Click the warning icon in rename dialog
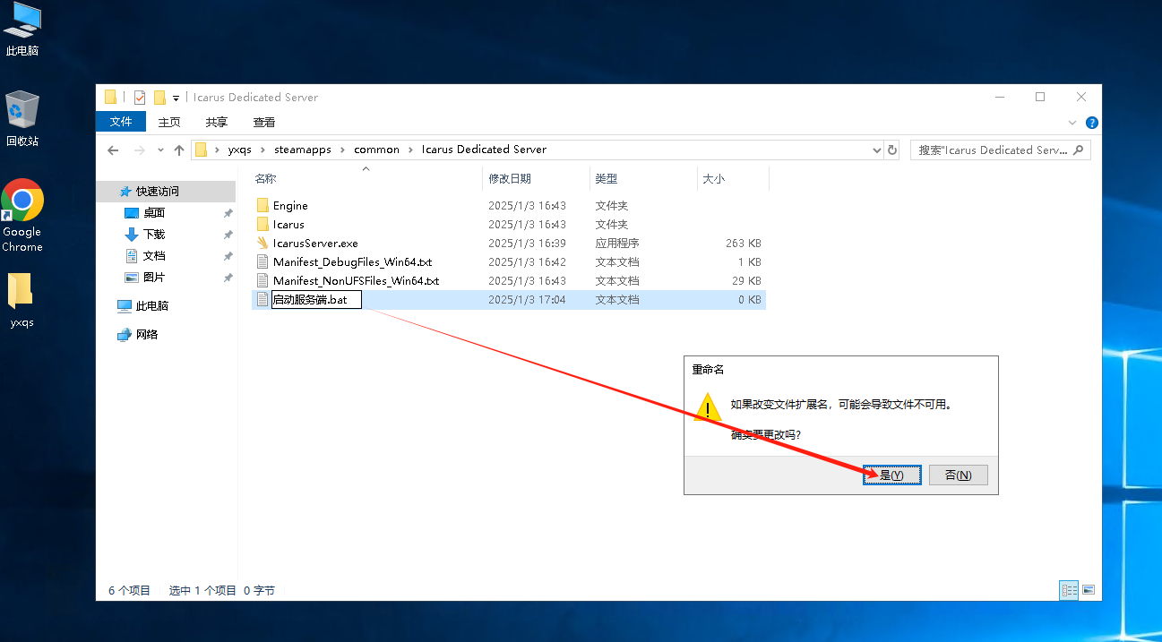This screenshot has height=642, width=1162. [x=709, y=407]
